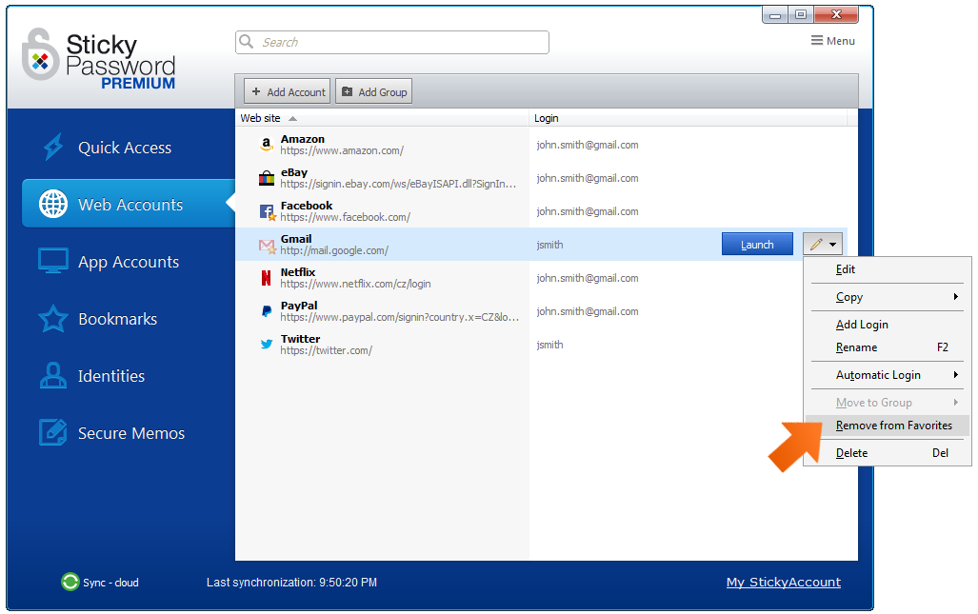The width and height of the screenshot is (978, 614).
Task: Click the Sticky Password padlock logo
Action: pos(39,54)
